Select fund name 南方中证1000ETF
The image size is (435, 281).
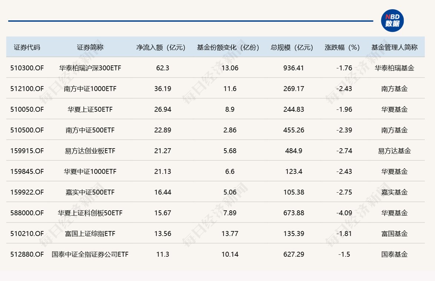pyautogui.click(x=90, y=89)
